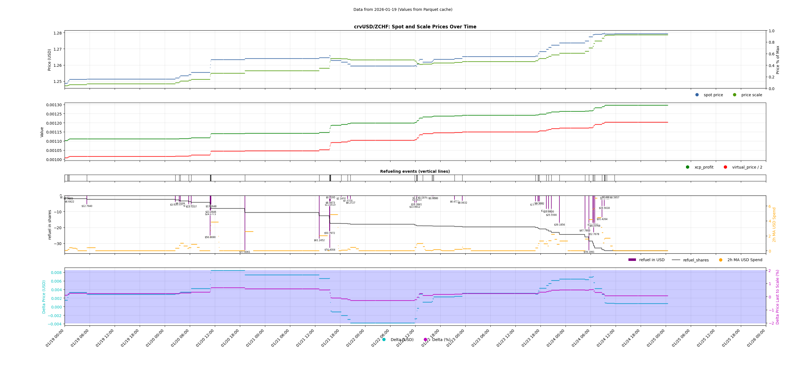Image resolution: width=806 pixels, height=383 pixels.
Task: Click the purple refuel in USD legend swatch
Action: point(632,260)
